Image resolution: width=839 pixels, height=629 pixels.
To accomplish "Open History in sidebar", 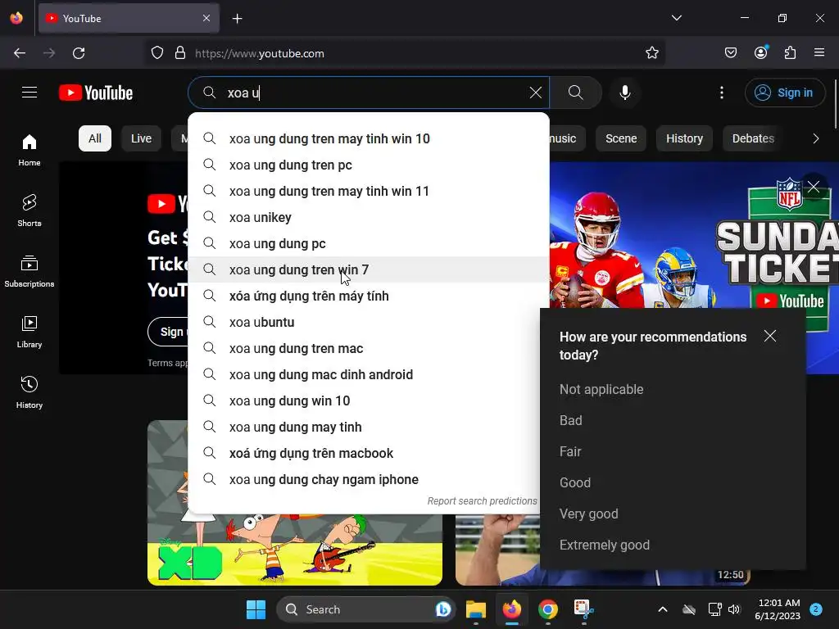I will pos(29,392).
